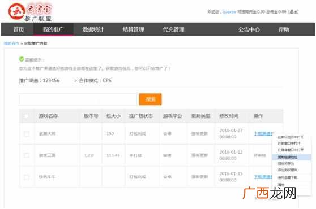Click the 版本号 column header
This screenshot has height=209, width=316.
point(91,116)
